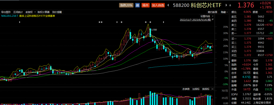274x105 pixels.
Task: Click the 溢折率 -0.05% value
Action: [268, 94]
